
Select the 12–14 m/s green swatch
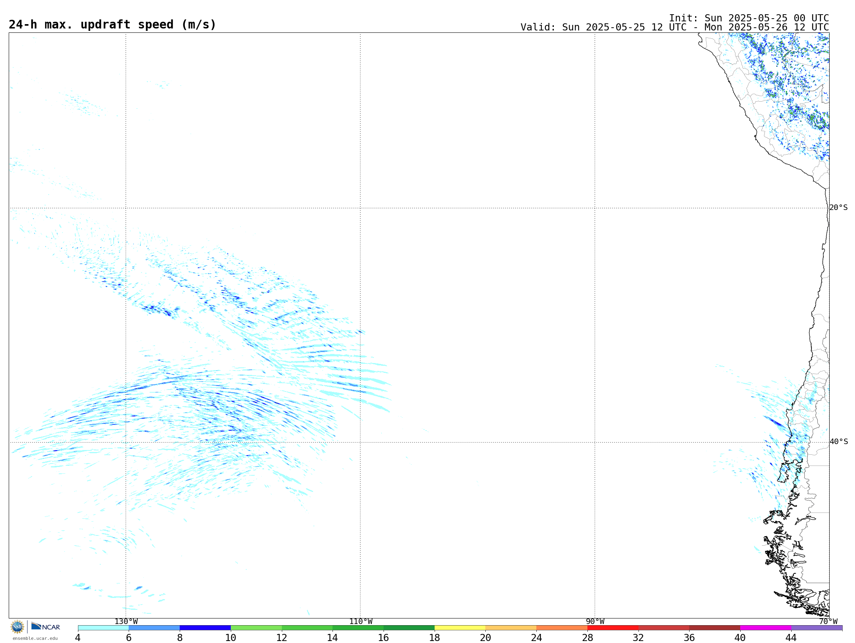point(307,628)
